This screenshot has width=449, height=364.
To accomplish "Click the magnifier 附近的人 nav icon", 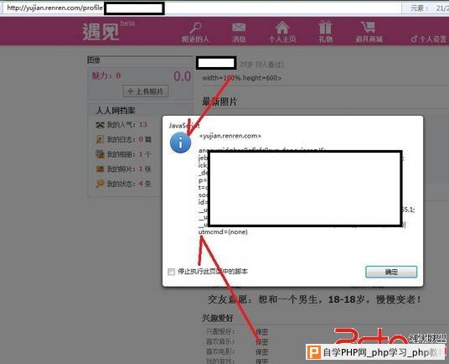I will click(195, 28).
